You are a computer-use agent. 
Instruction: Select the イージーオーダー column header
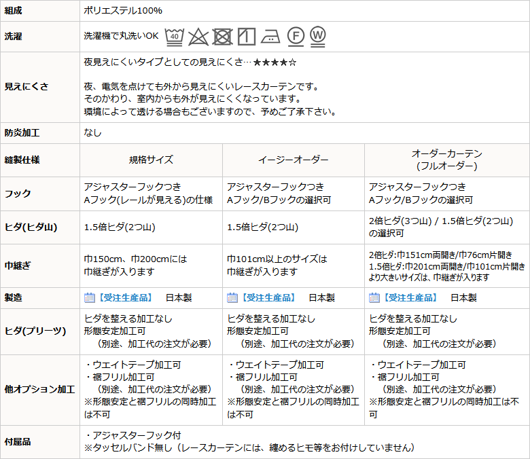[294, 160]
